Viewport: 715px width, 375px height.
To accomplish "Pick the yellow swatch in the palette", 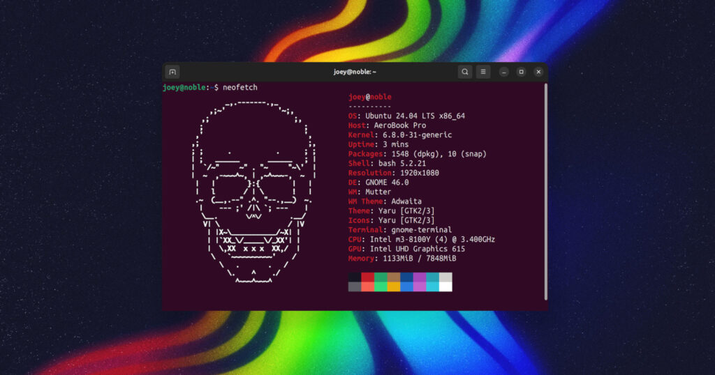I will point(394,286).
